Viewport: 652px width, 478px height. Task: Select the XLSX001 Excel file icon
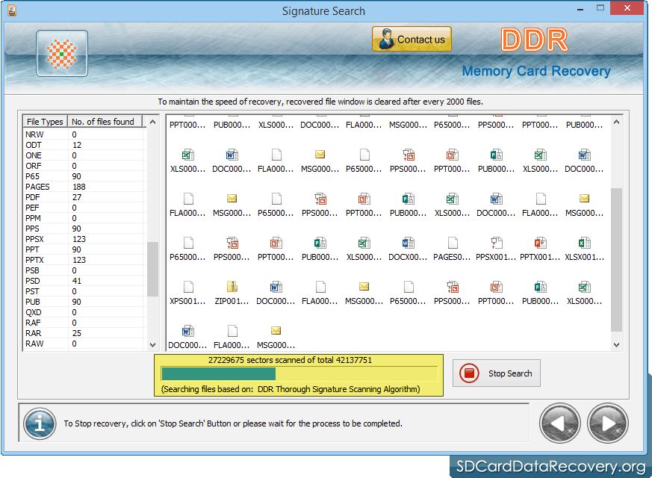[584, 243]
